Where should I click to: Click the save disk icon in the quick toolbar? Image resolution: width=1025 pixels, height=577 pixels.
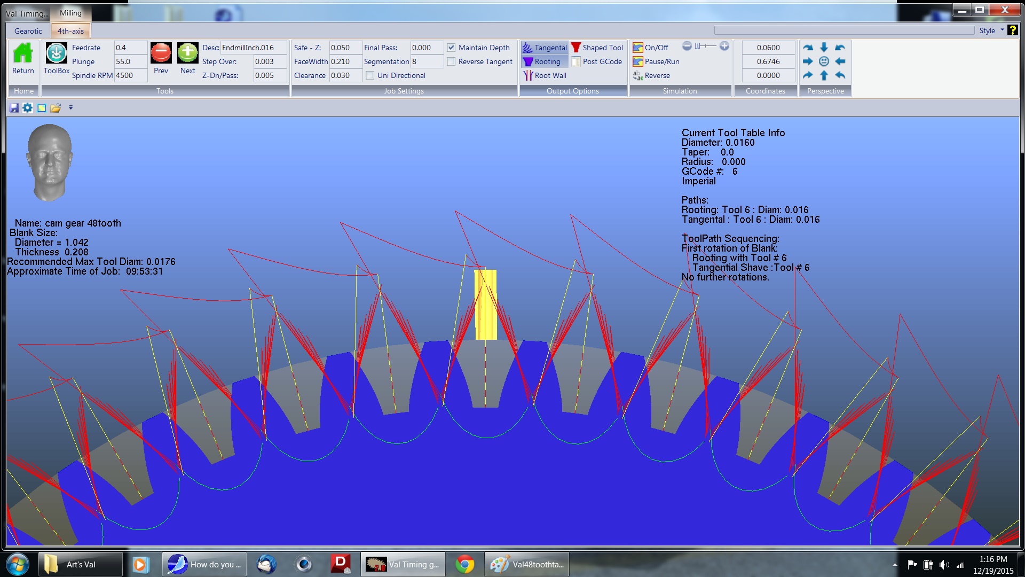pyautogui.click(x=14, y=108)
